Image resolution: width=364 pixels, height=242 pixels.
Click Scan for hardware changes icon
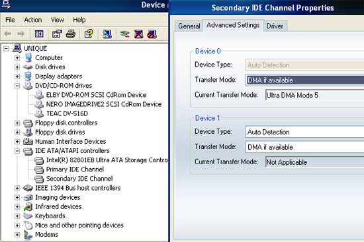pos(107,34)
